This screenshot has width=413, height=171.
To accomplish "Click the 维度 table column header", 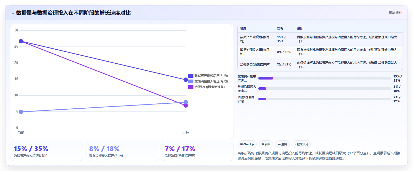I will (243, 29).
